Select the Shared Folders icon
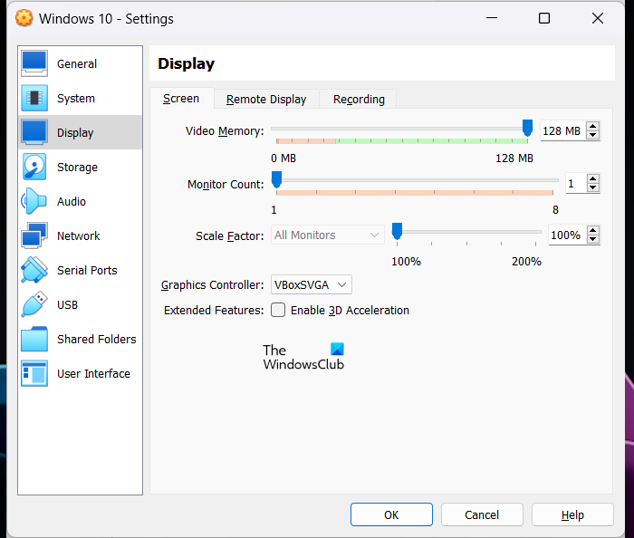 pyautogui.click(x=34, y=339)
